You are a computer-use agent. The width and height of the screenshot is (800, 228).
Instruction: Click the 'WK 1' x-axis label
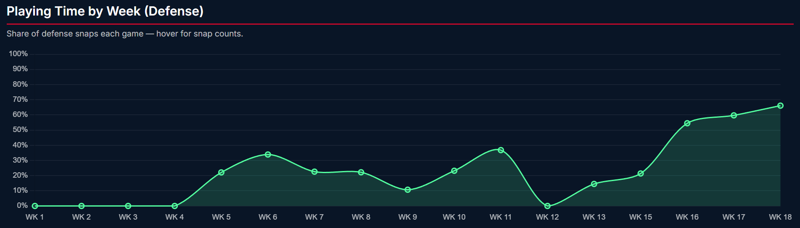click(34, 217)
